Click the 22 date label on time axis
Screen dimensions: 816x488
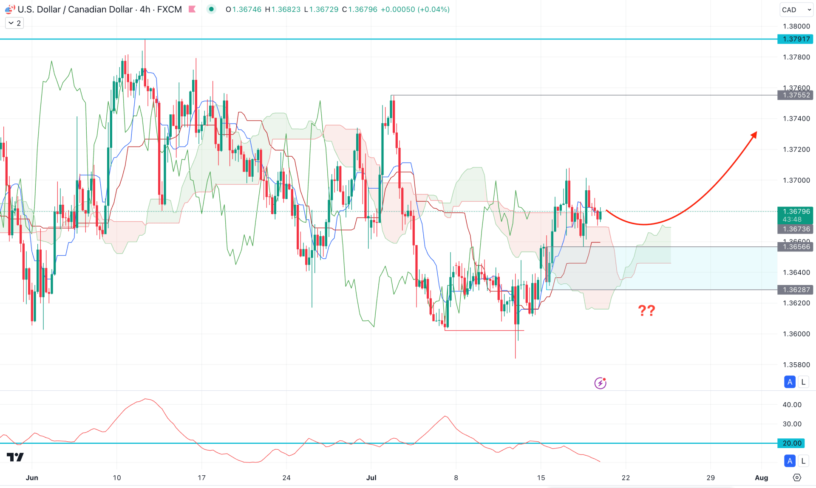[x=626, y=478]
